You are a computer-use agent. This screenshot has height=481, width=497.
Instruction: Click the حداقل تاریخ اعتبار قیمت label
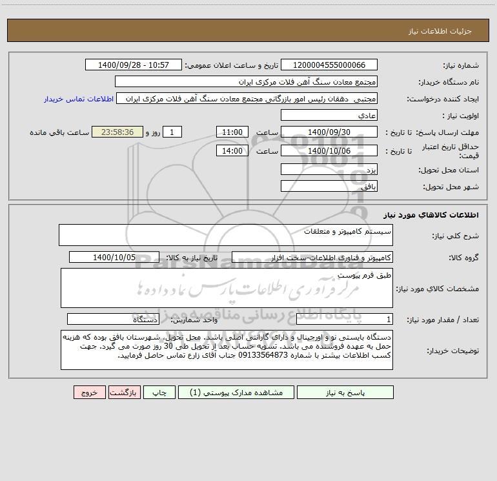coord(450,151)
